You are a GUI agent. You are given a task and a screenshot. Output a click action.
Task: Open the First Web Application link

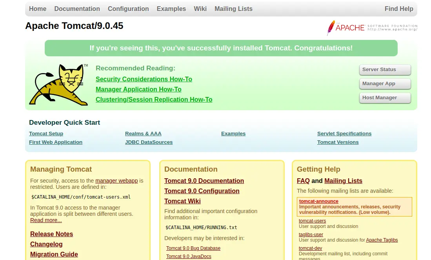(x=56, y=142)
